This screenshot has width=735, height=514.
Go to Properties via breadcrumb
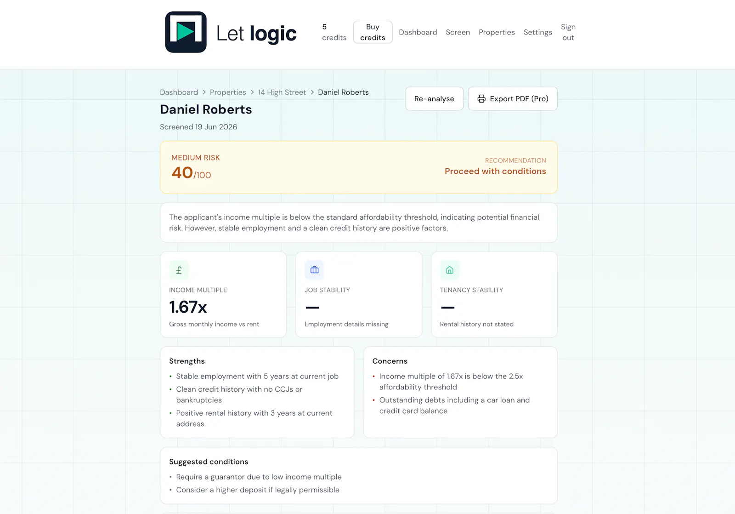pyautogui.click(x=228, y=92)
